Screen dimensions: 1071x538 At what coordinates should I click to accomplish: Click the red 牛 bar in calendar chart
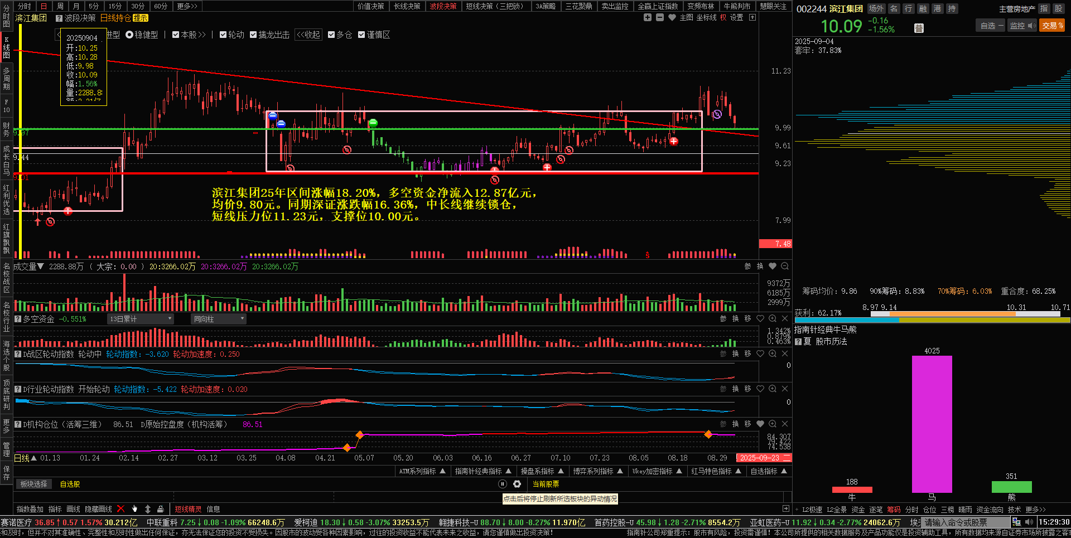[852, 489]
